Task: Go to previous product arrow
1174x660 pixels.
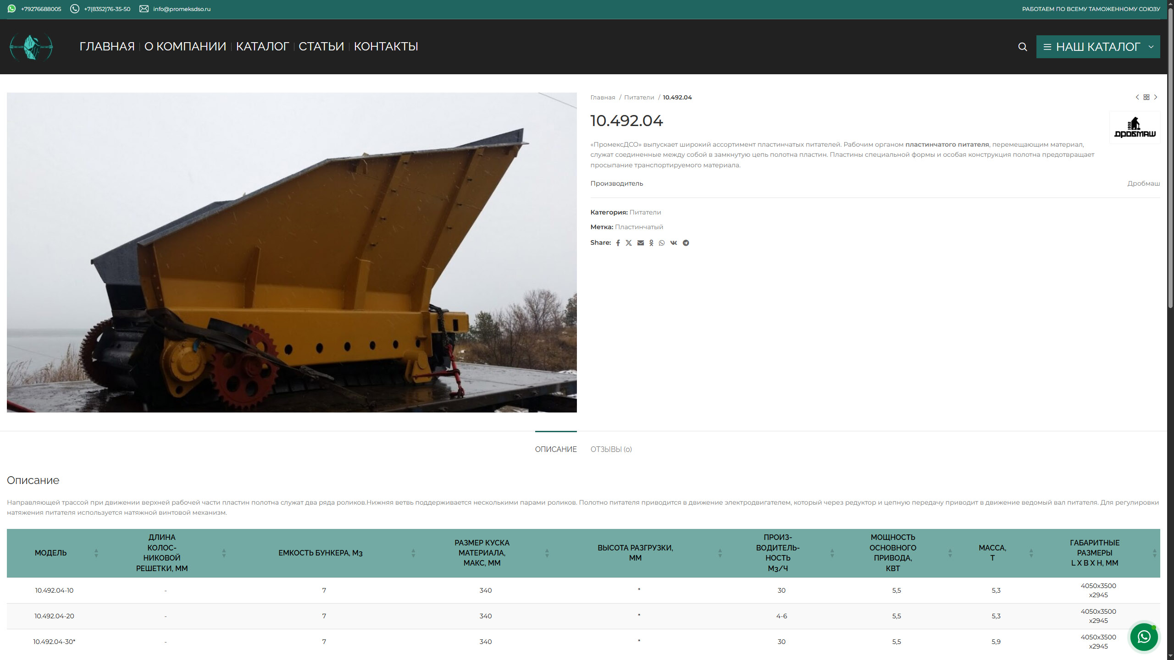Action: [1137, 97]
